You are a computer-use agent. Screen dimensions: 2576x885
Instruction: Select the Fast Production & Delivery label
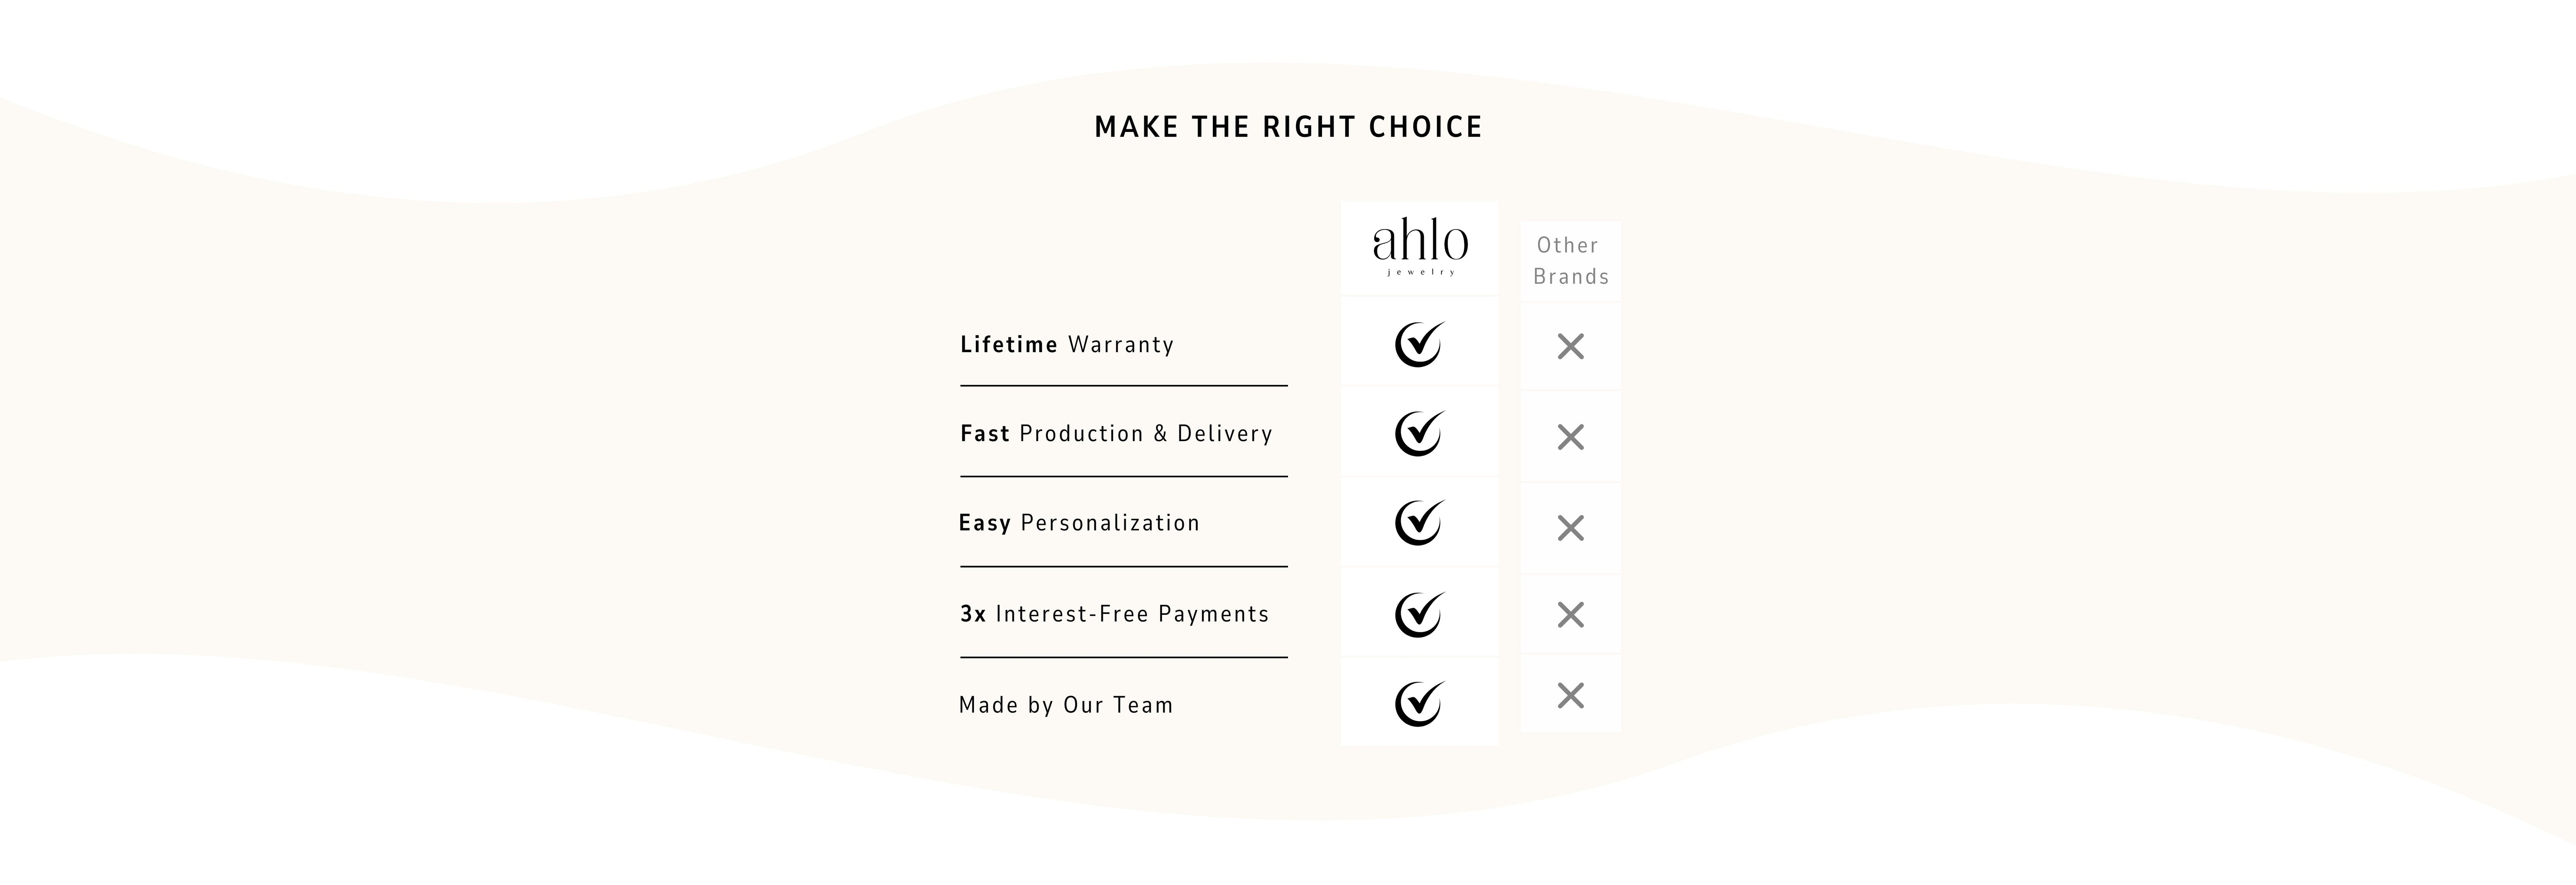tap(1116, 434)
